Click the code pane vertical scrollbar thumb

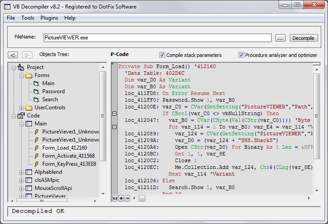pyautogui.click(x=316, y=116)
